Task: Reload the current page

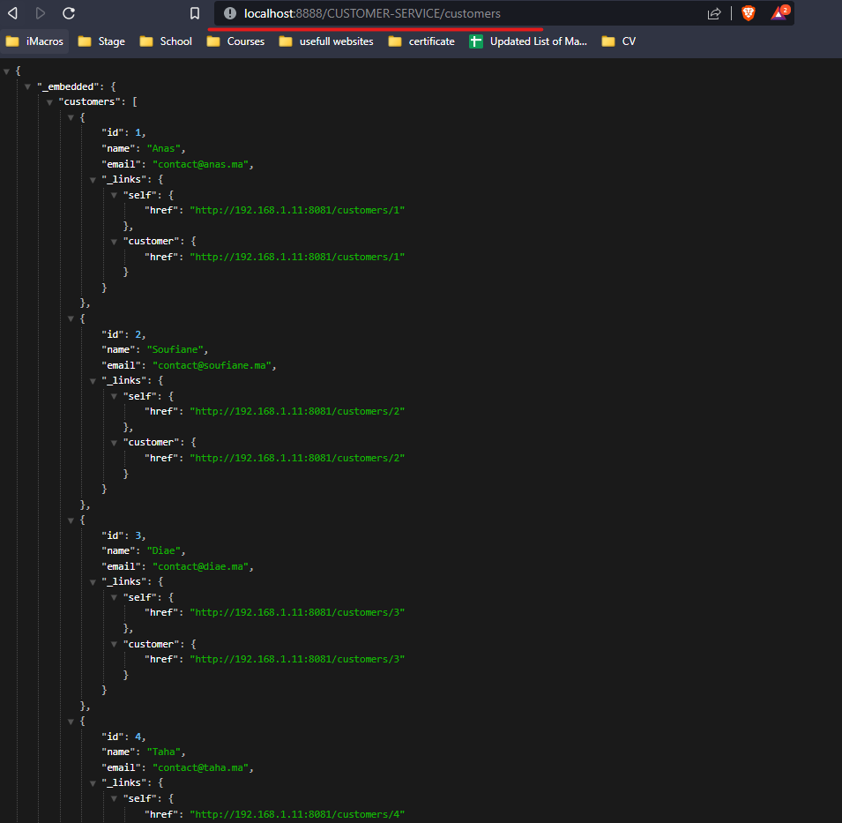Action: [68, 12]
